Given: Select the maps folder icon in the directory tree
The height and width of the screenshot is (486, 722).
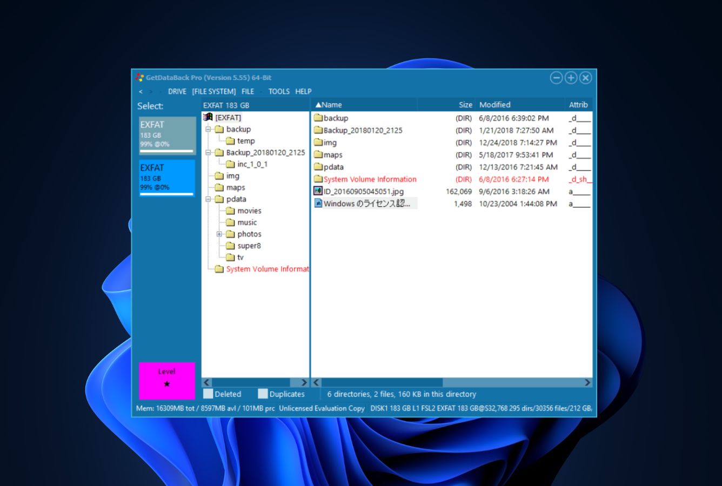Looking at the screenshot, I should pos(219,187).
